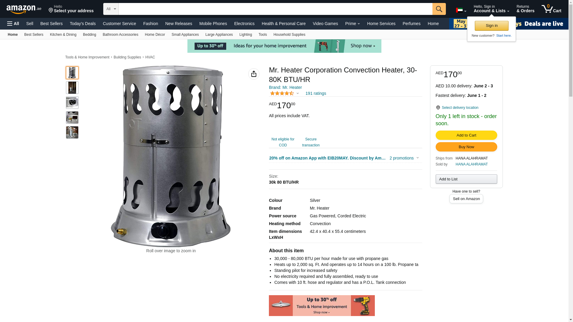
Task: Click the Amazon.ae logo
Action: coord(24,9)
